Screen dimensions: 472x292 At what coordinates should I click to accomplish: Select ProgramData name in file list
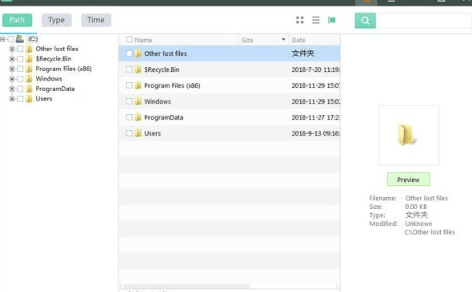tap(164, 117)
